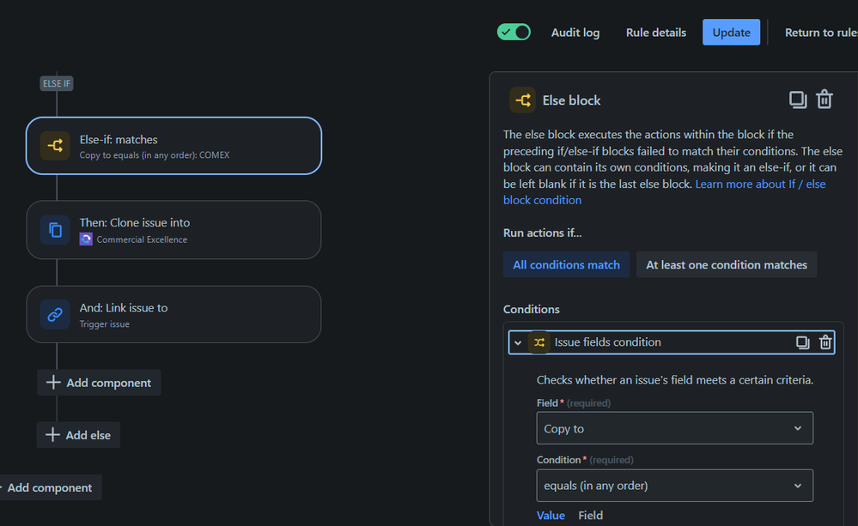Click the Trigger issue subtitle text
Viewport: 858px width, 526px height.
coord(105,324)
